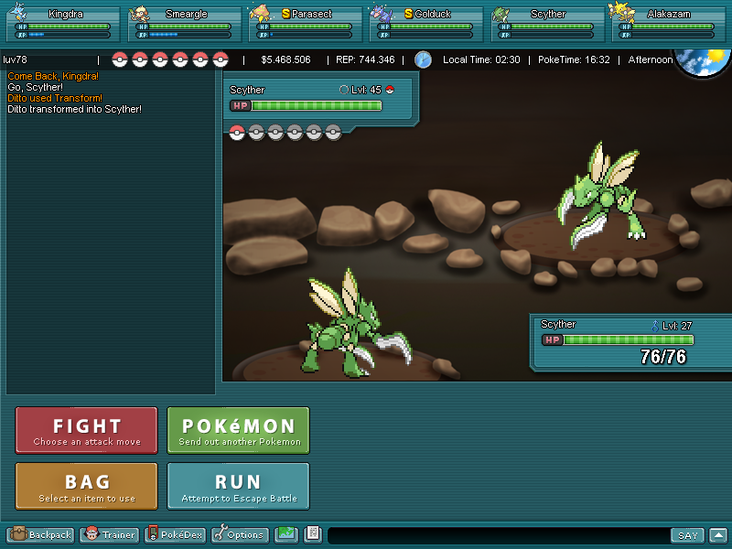Image resolution: width=732 pixels, height=549 pixels.
Task: Click the day/night weather icon
Action: (x=703, y=61)
